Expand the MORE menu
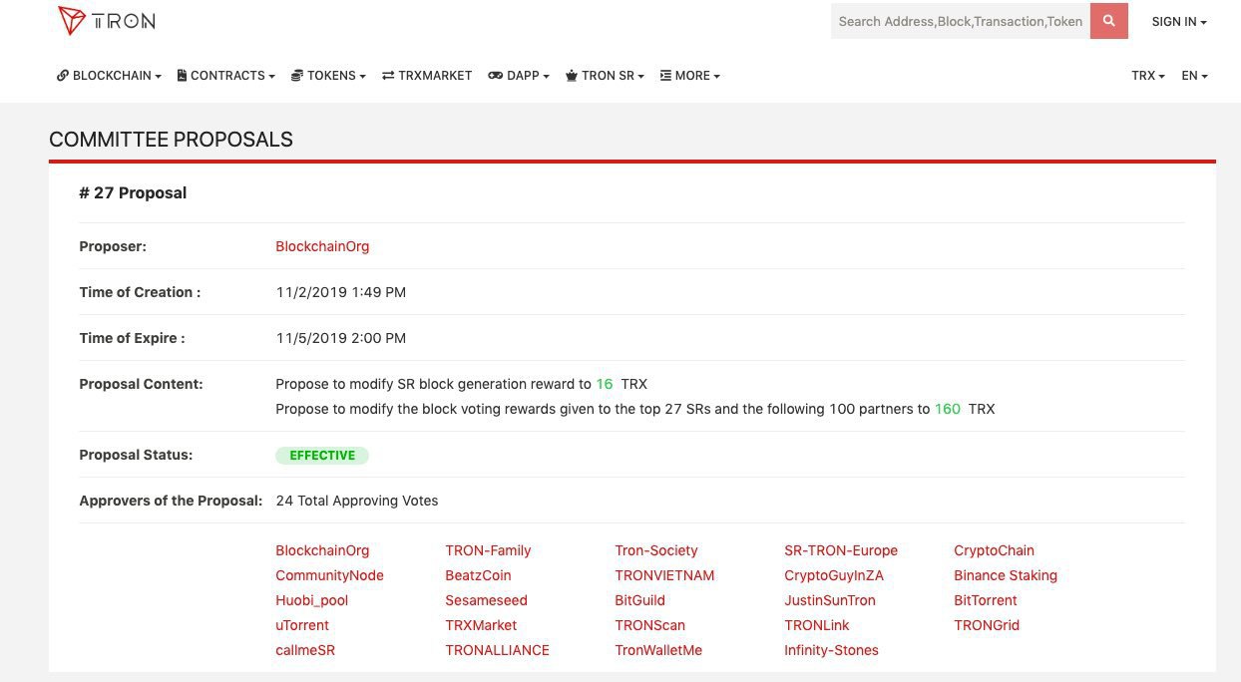1241x682 pixels. click(x=690, y=75)
